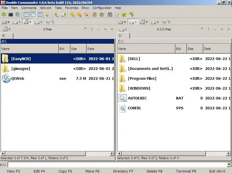The image size is (232, 174).
Task: Select drive c in left drive bar
Action: tap(17, 22)
